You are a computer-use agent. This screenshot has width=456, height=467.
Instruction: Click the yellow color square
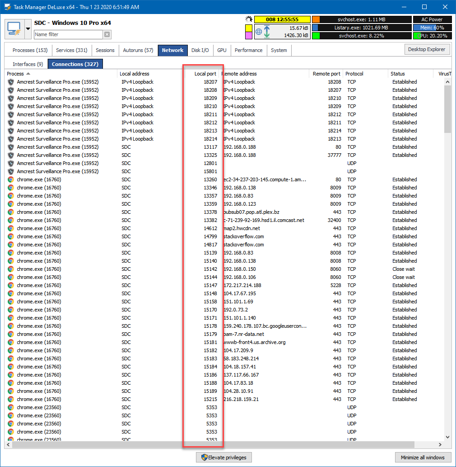click(x=249, y=28)
